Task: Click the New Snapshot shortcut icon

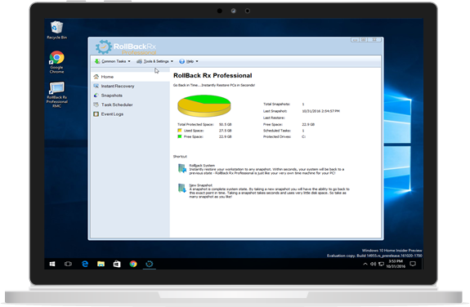Action: click(x=182, y=188)
